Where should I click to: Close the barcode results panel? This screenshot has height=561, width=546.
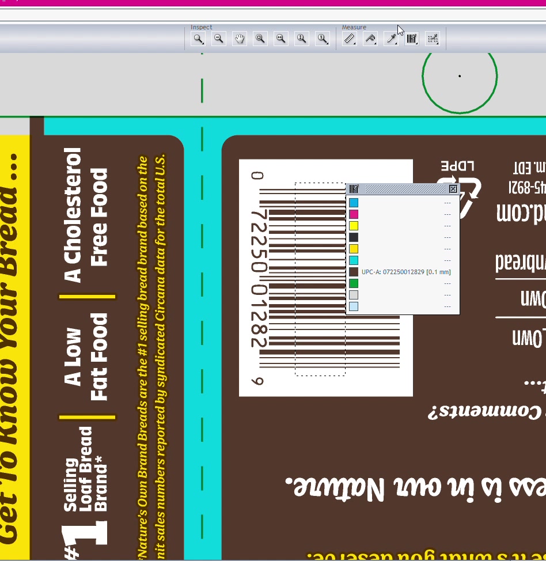(x=454, y=189)
